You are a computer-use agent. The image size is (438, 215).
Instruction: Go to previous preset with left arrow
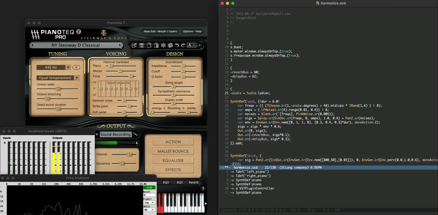pos(32,45)
